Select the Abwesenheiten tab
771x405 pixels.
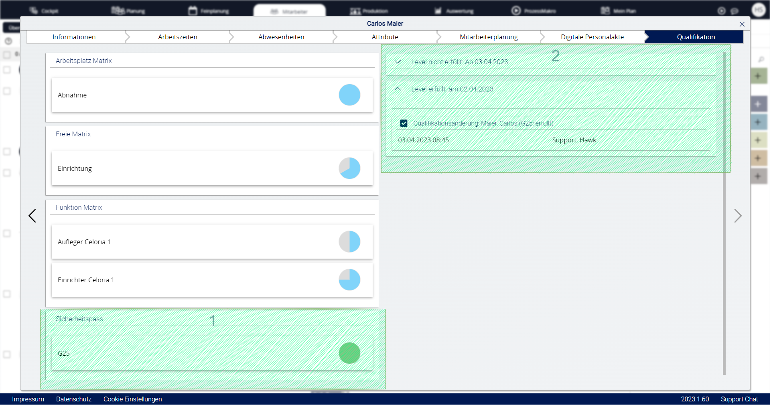281,37
